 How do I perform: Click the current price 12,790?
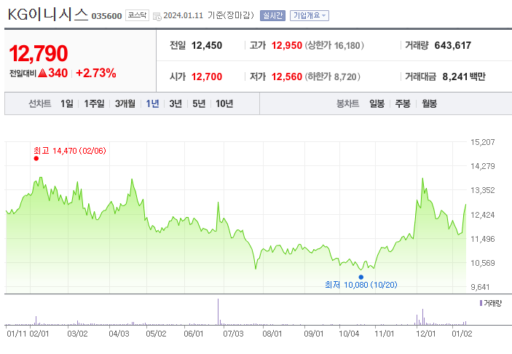coord(38,53)
